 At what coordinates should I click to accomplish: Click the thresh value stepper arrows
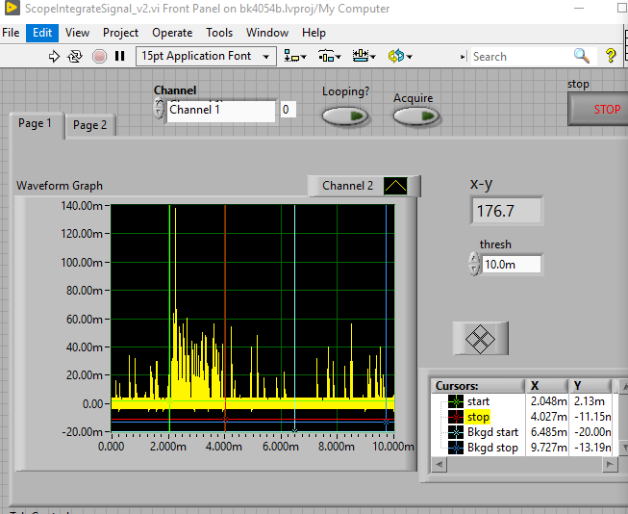tap(474, 264)
